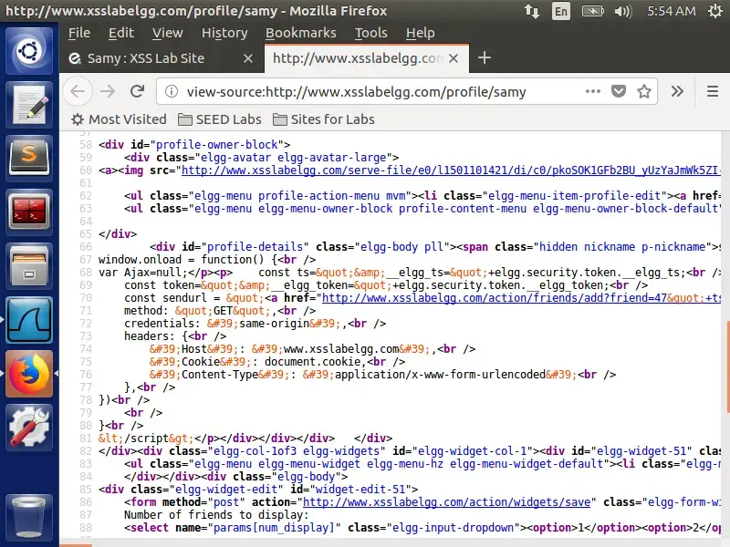The width and height of the screenshot is (730, 547).
Task: Close the Samy : XSS Lab Site tab
Action: pos(248,58)
